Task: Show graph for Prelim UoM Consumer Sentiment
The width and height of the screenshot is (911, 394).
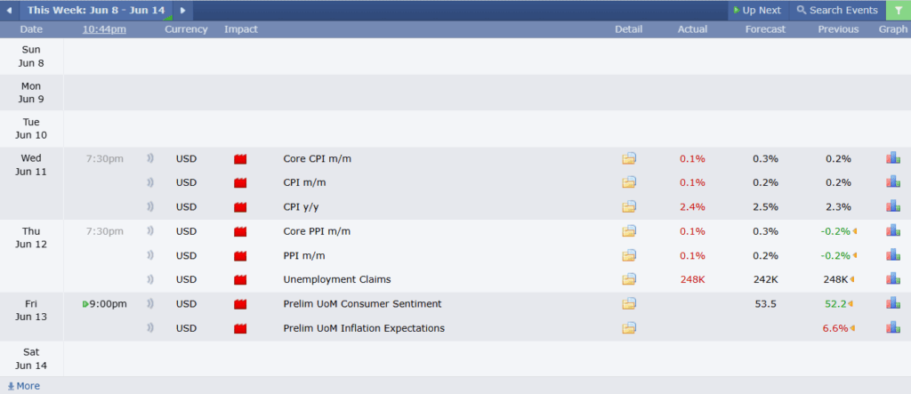Action: [x=892, y=303]
